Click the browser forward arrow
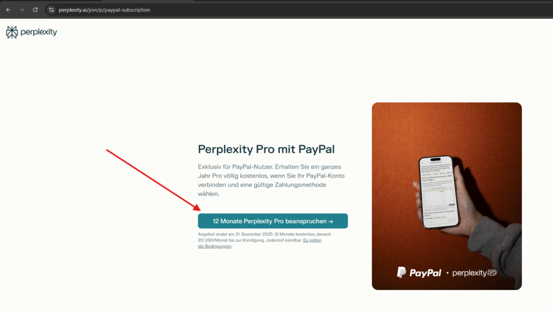The width and height of the screenshot is (553, 311). (22, 10)
